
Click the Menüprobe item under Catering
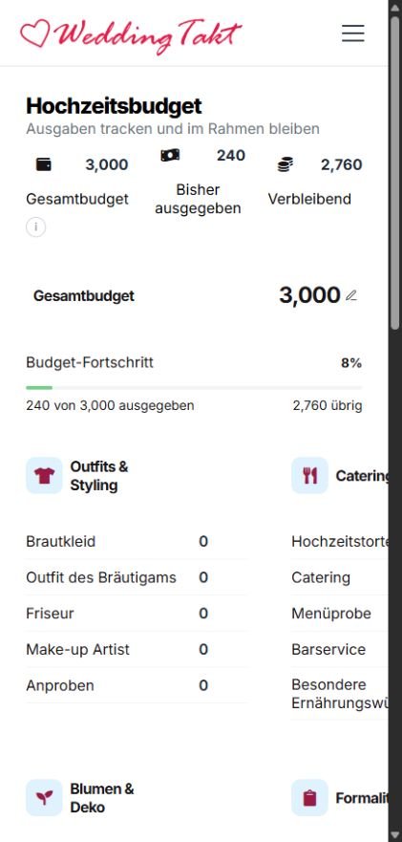coord(331,614)
